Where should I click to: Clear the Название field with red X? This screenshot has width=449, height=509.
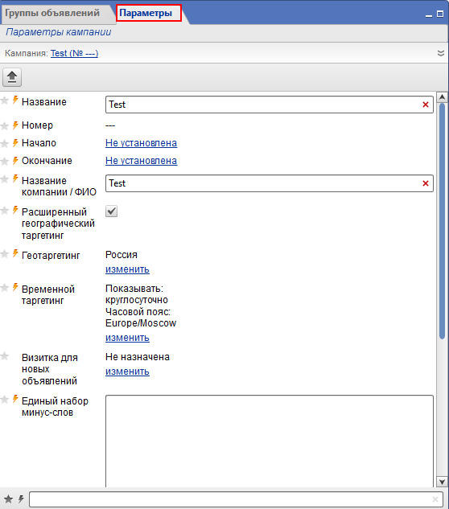tap(426, 105)
